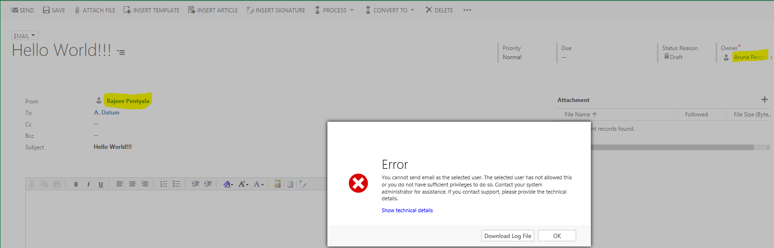
Task: Click Show technical details link
Action: click(x=407, y=210)
